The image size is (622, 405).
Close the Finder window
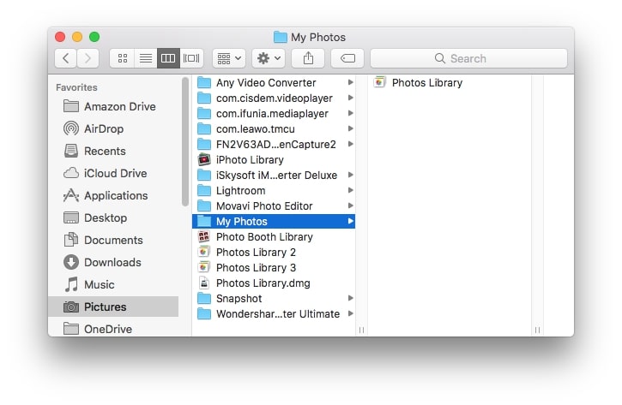click(60, 37)
